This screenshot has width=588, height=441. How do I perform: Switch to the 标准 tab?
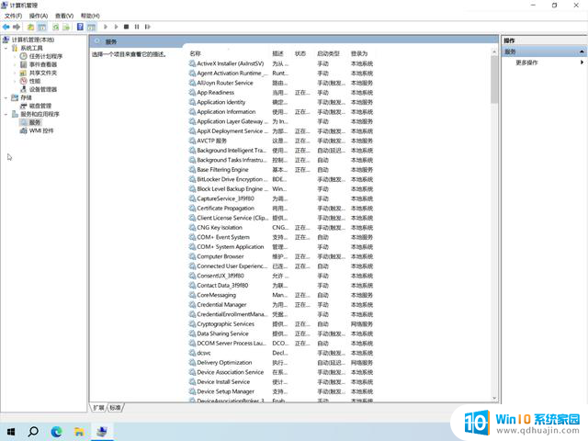[115, 407]
